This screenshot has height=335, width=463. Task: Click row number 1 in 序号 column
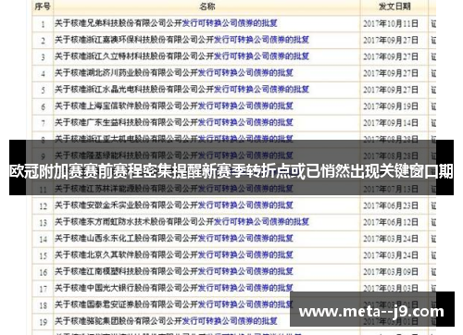pos(43,24)
